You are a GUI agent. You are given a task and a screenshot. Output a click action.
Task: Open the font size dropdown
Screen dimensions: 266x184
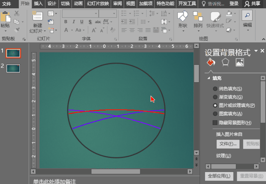coord(114,14)
